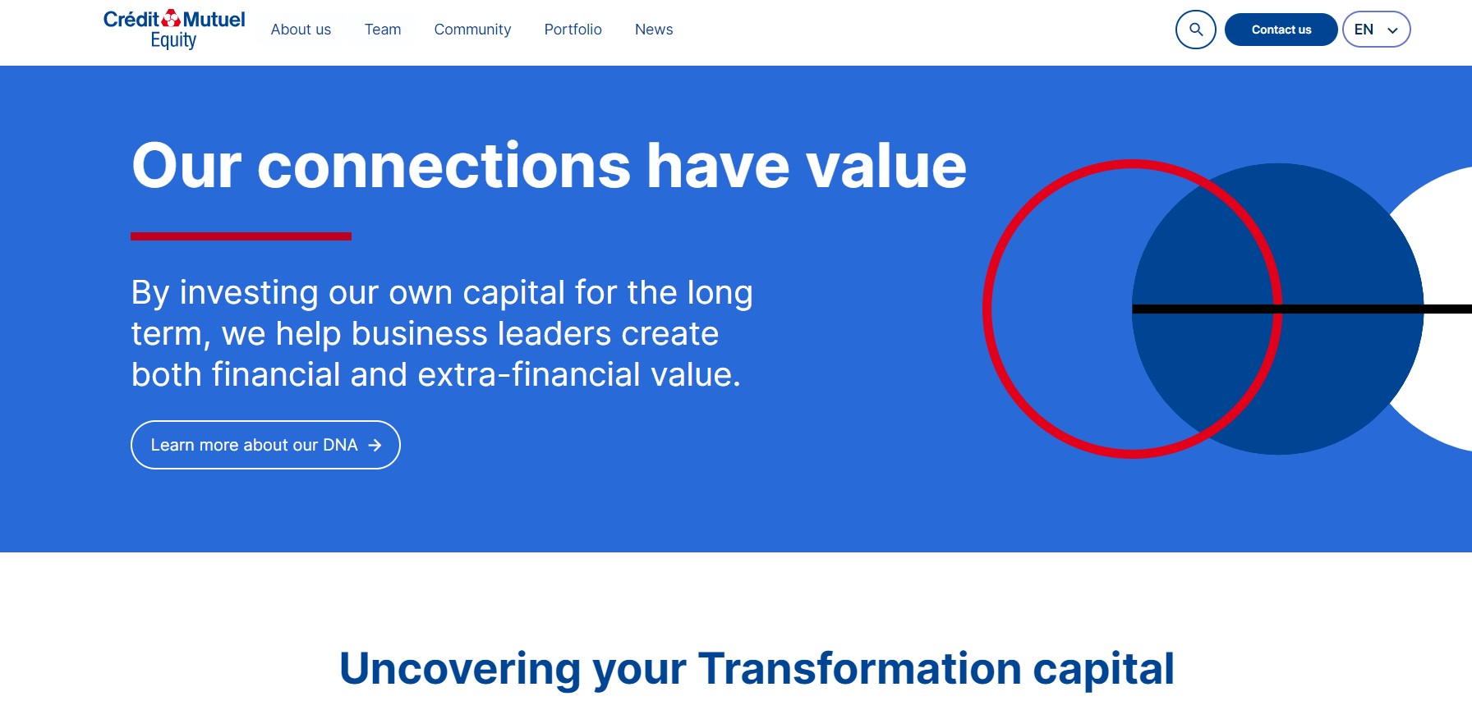Click the red underline bar
This screenshot has width=1472, height=719.
tap(241, 236)
